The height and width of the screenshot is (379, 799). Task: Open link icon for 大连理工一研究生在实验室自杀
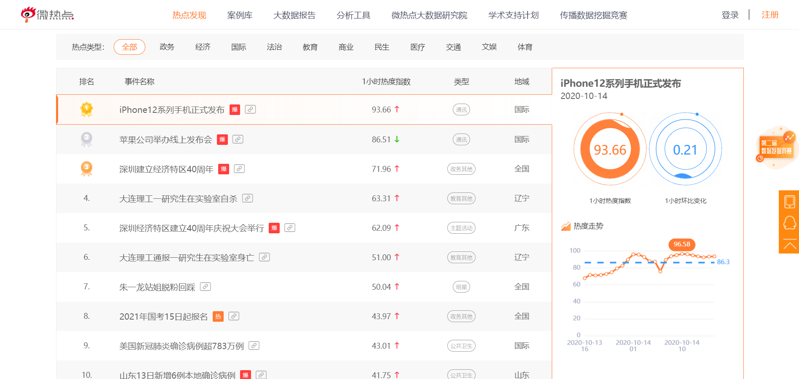[248, 198]
